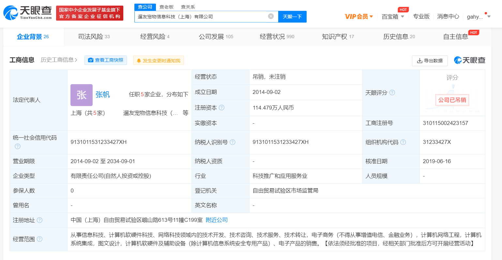This screenshot has height=260, width=502.
Task: Select the 企业背景 tab
Action: (x=33, y=37)
